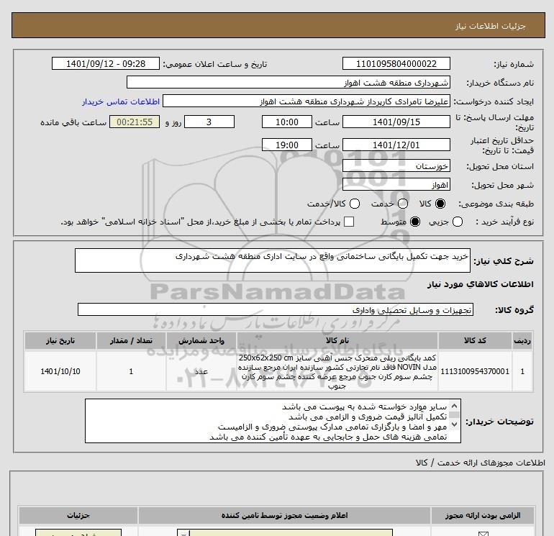Select the کالا radio button
This screenshot has width=554, height=536.
click(440, 204)
